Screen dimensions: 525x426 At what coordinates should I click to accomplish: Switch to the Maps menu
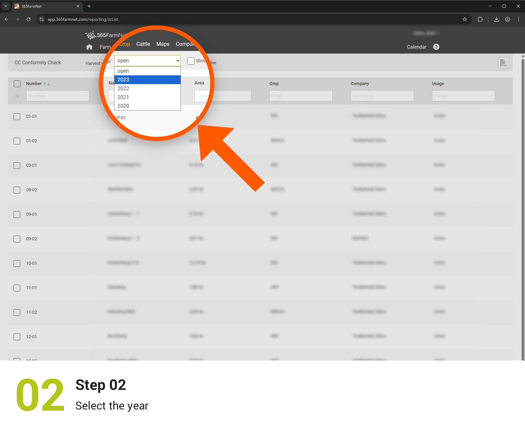pyautogui.click(x=163, y=44)
